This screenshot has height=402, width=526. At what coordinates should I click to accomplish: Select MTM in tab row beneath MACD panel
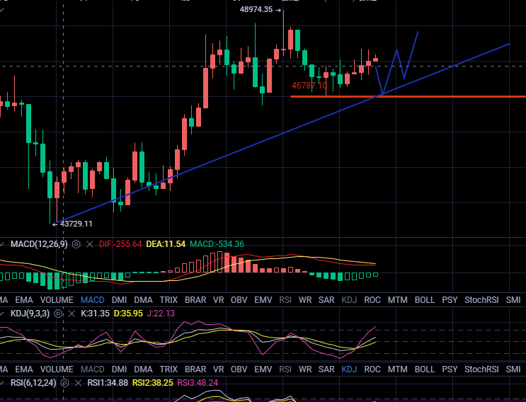(398, 300)
